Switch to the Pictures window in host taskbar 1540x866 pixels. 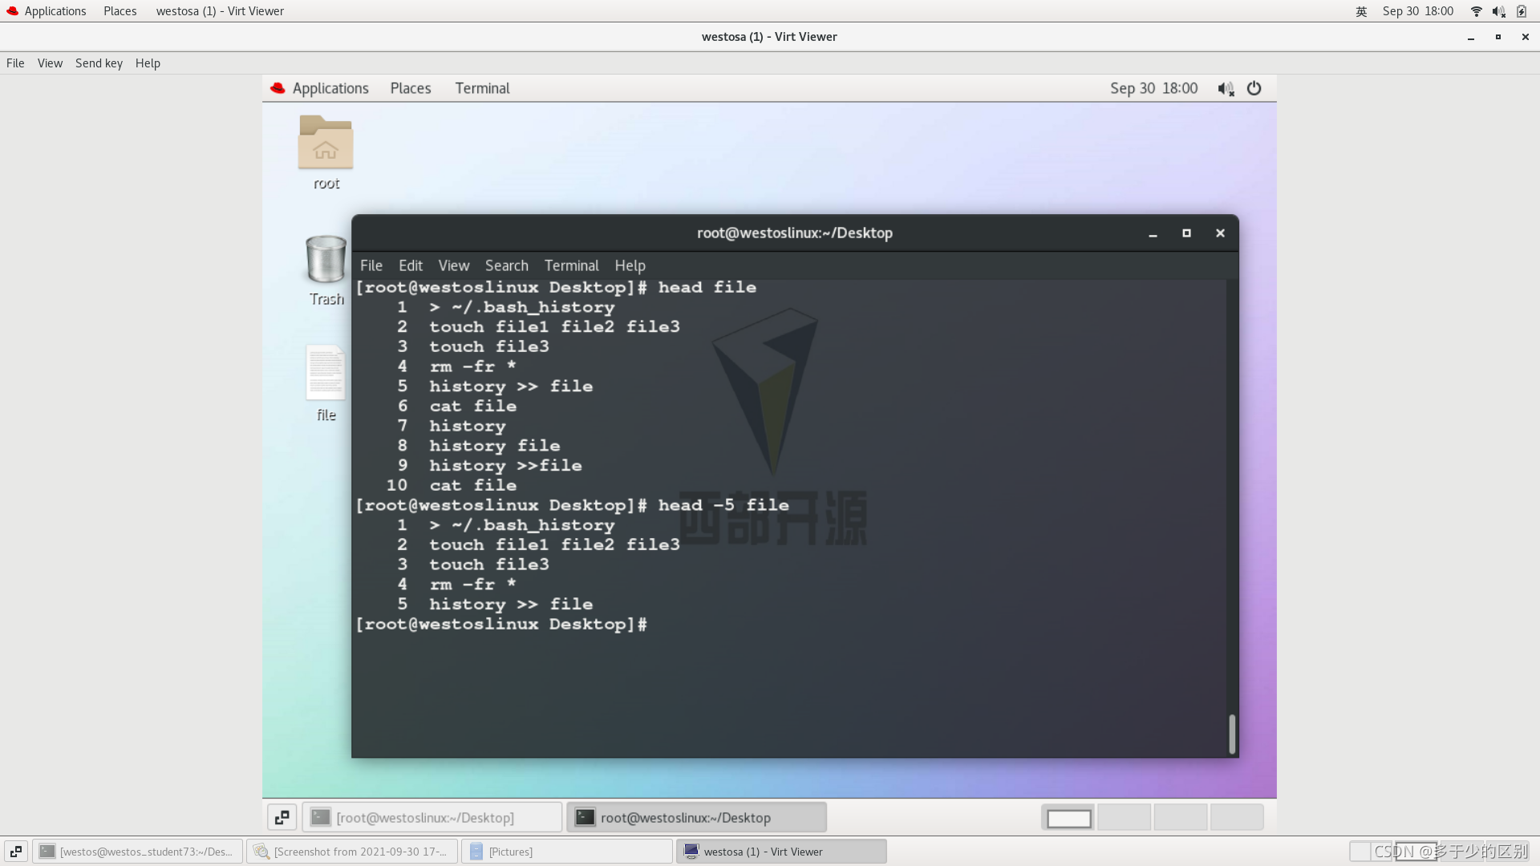[566, 852]
